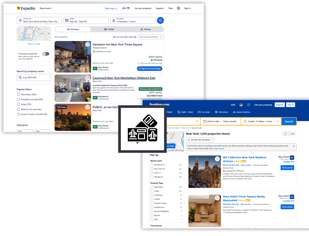Select the Airport transfers icon
Screen dimensions: 309x236
pos(234,112)
